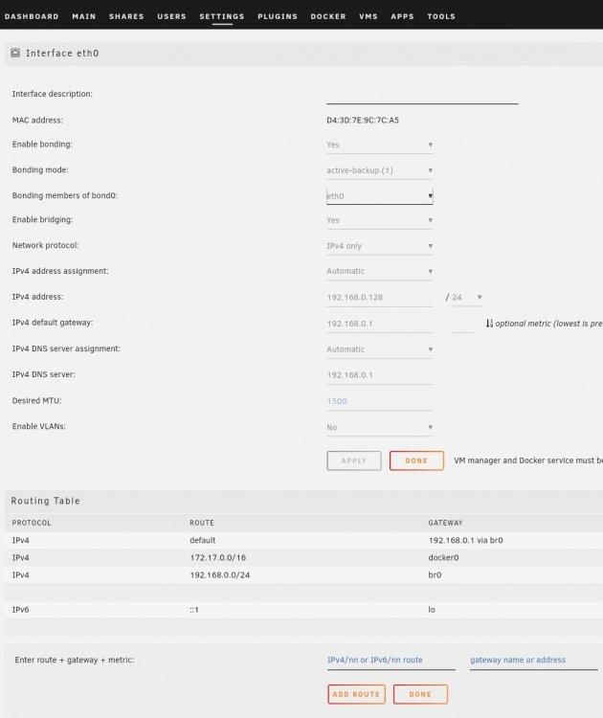
Task: Expand the Network protocol dropdown
Action: click(380, 246)
